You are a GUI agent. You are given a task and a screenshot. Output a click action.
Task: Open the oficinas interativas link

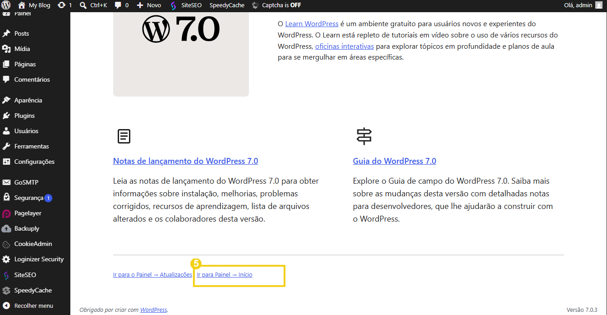pyautogui.click(x=345, y=46)
